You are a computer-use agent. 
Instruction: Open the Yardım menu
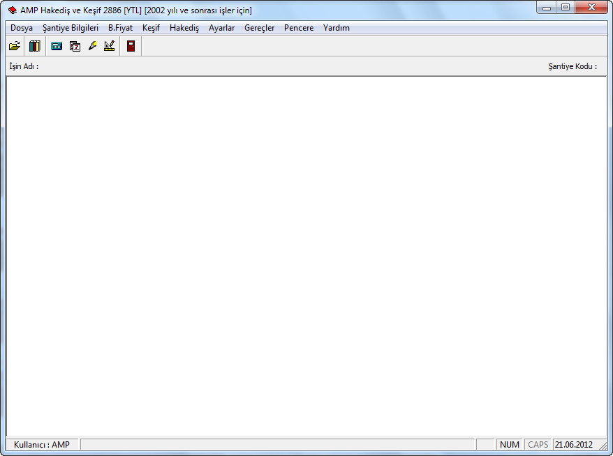click(336, 28)
